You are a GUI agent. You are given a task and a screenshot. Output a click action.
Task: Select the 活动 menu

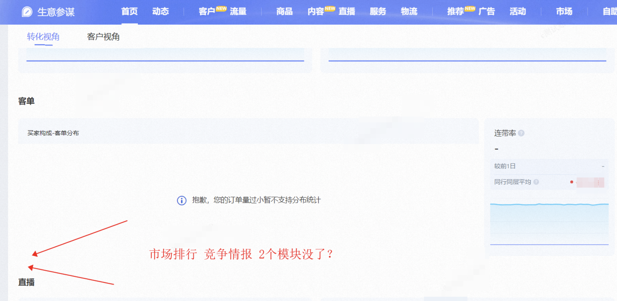(518, 12)
